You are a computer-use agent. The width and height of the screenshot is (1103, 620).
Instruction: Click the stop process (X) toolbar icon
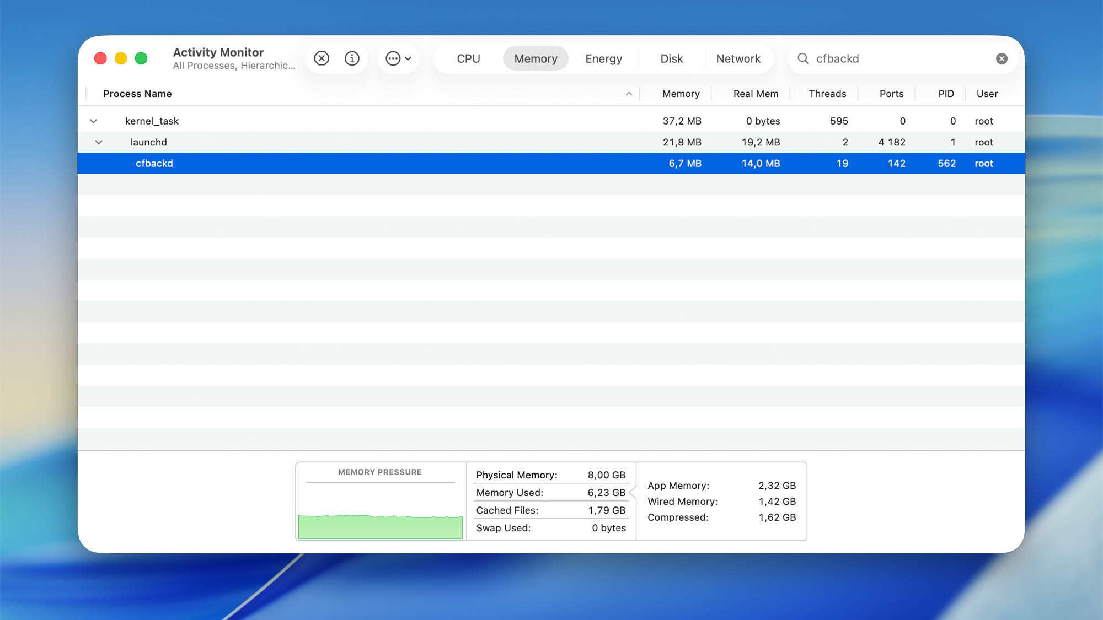tap(322, 58)
